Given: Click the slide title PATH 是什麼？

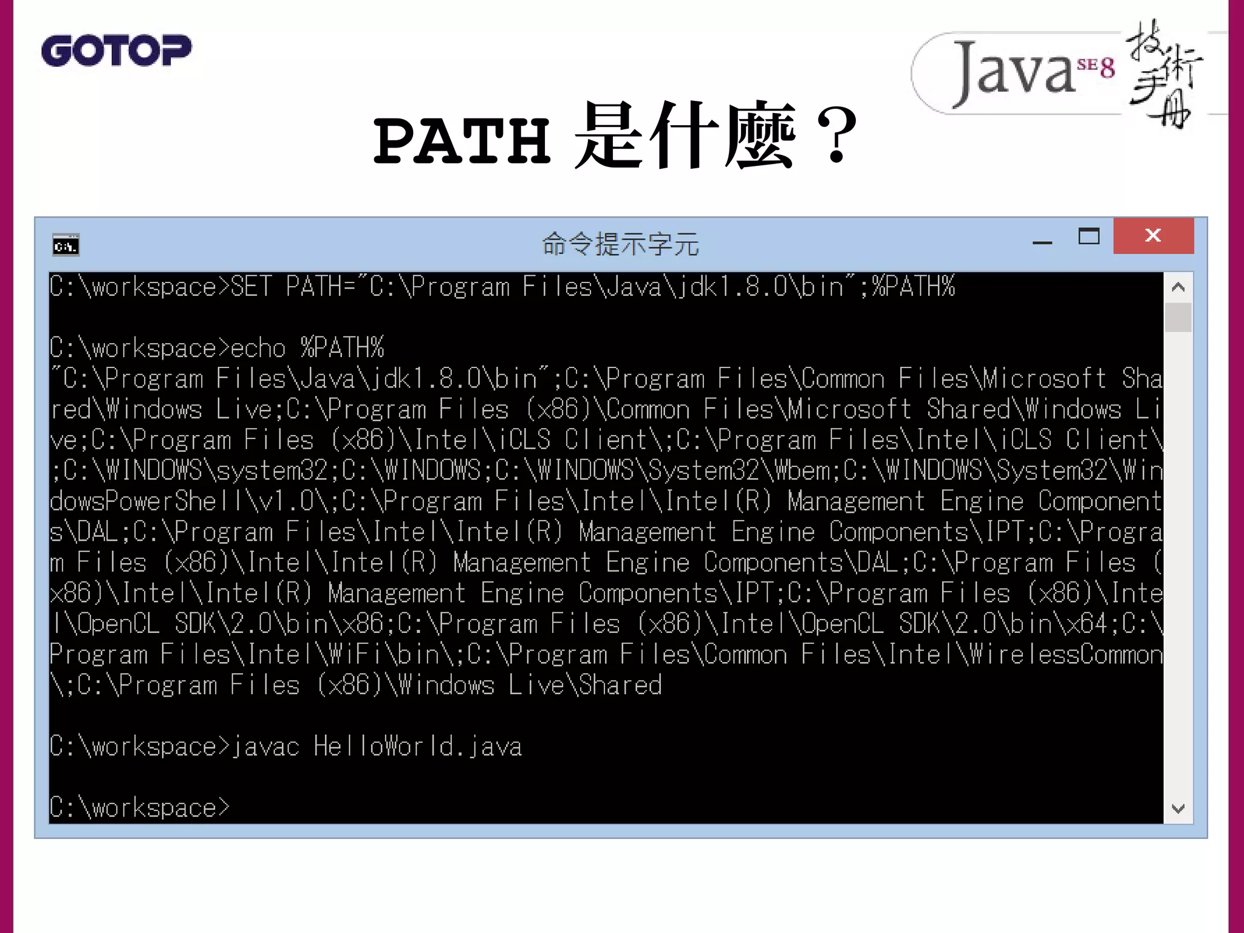Looking at the screenshot, I should point(615,136).
